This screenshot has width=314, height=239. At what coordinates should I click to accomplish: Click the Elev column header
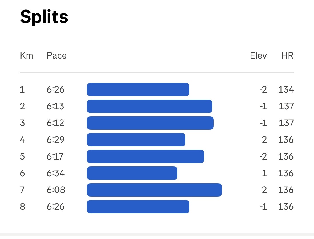point(258,55)
